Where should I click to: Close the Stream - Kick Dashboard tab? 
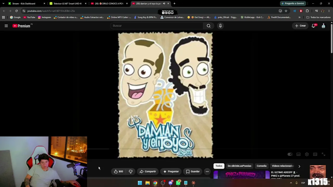tap(44, 4)
